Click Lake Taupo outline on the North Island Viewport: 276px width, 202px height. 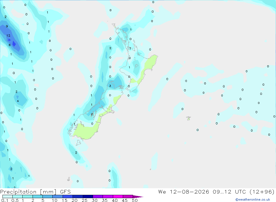pos(136,66)
